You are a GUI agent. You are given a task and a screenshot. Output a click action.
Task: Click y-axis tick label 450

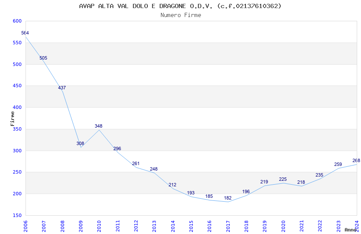[17, 86]
